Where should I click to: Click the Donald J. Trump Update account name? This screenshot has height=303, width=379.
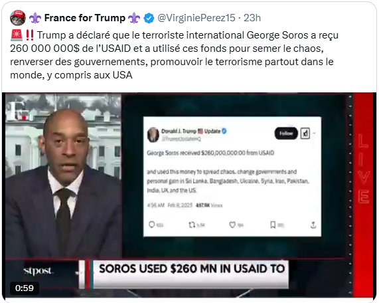click(191, 131)
